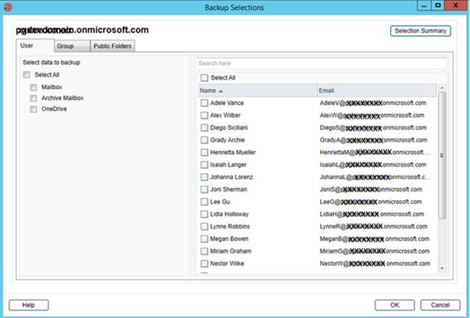The image size is (470, 318).
Task: Tick the checkbox for Lidia Holloway
Action: point(204,215)
